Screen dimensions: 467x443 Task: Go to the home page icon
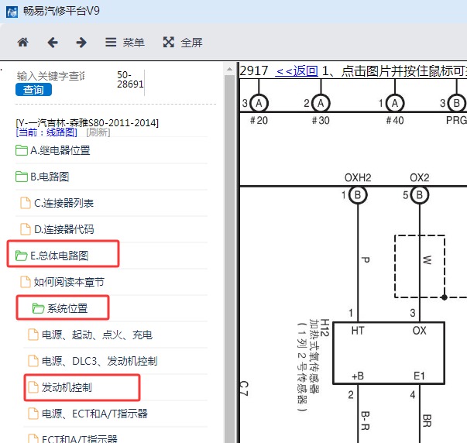[x=22, y=43]
